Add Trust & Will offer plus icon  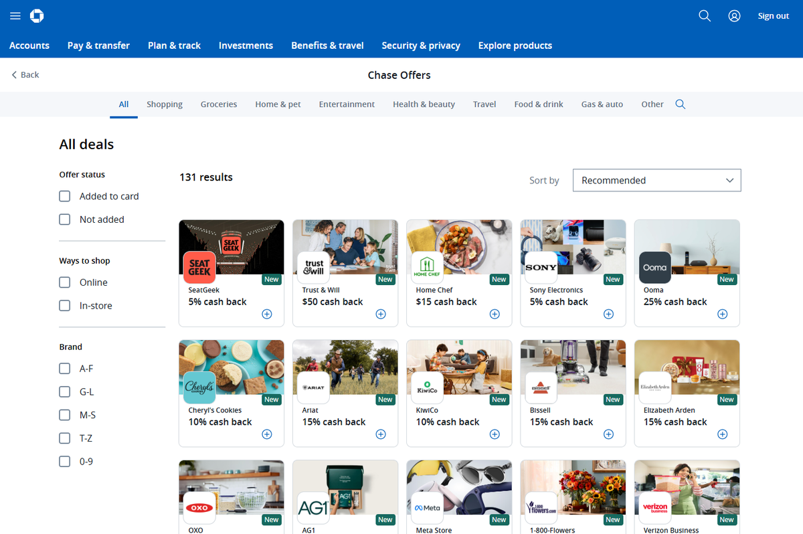381,314
